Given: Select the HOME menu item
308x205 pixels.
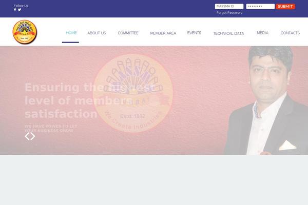Looking at the screenshot, I should (71, 33).
